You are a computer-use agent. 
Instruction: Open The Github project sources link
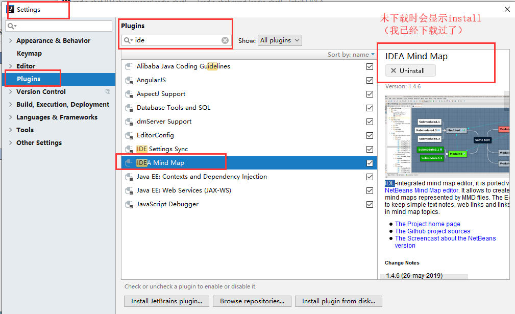point(432,231)
